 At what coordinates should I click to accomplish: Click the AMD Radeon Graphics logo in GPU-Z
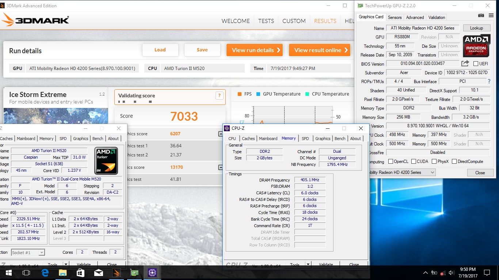coord(477,46)
